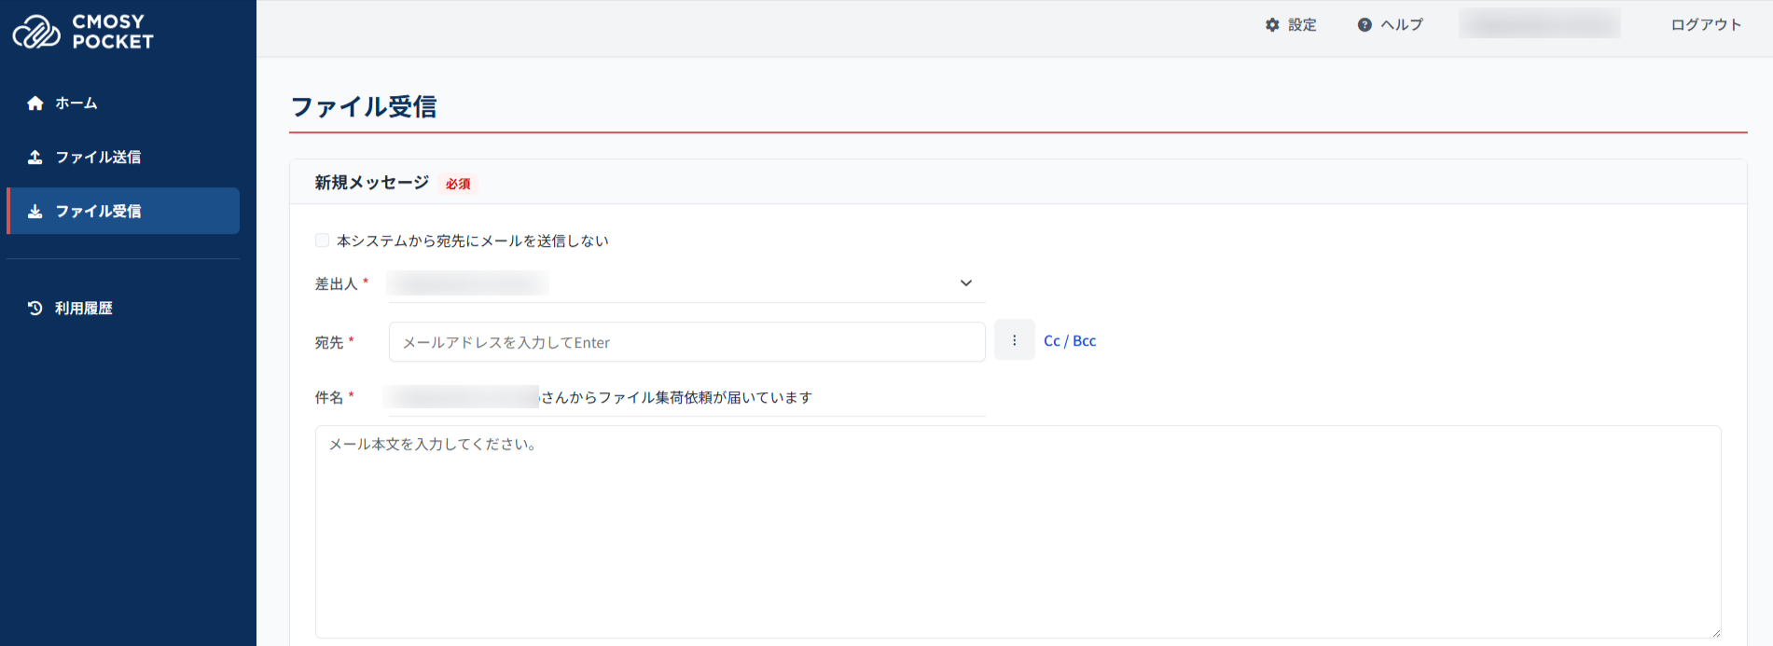Click the upload icon for ファイル送信
Image resolution: width=1773 pixels, height=646 pixels.
35,158
